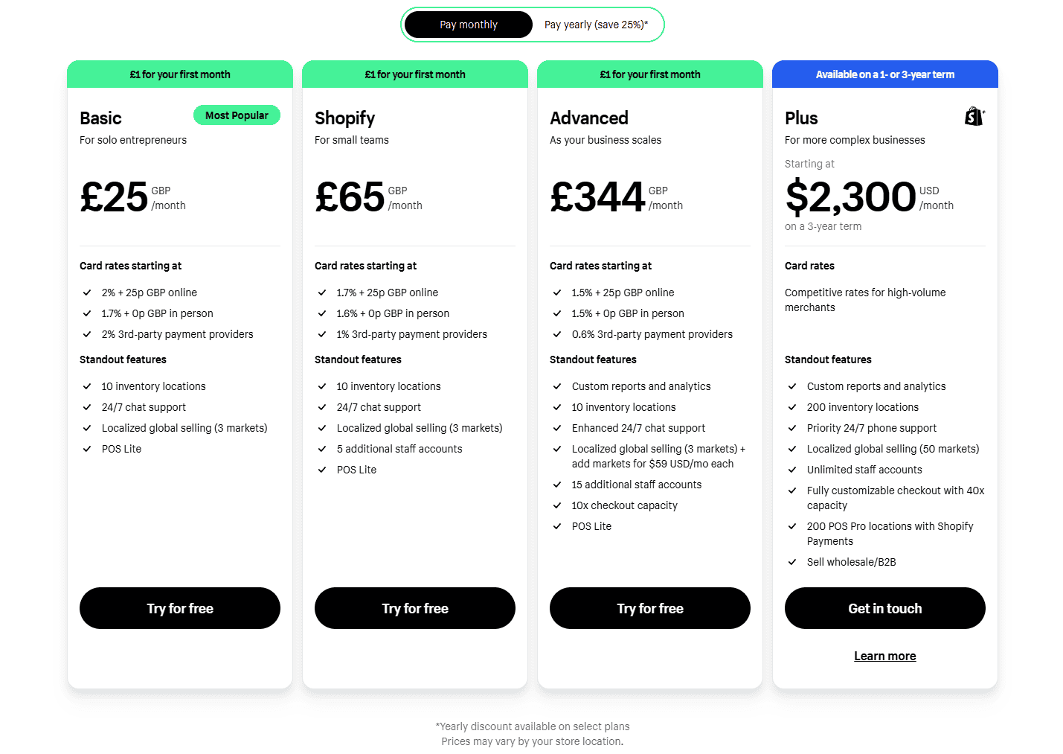1063x754 pixels.
Task: Select the Pay monthly billing option
Action: [469, 25]
